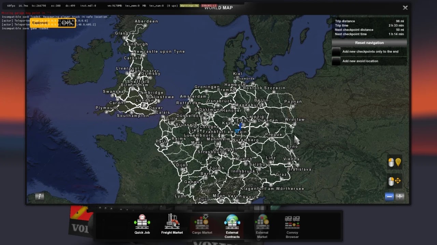The width and height of the screenshot is (437, 245).
Task: Open the Freight Market forklift icon
Action: (x=172, y=222)
